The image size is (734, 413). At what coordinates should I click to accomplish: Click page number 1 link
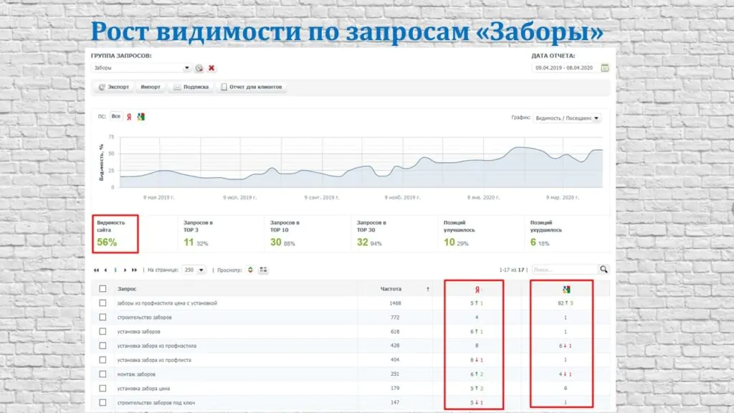point(115,270)
